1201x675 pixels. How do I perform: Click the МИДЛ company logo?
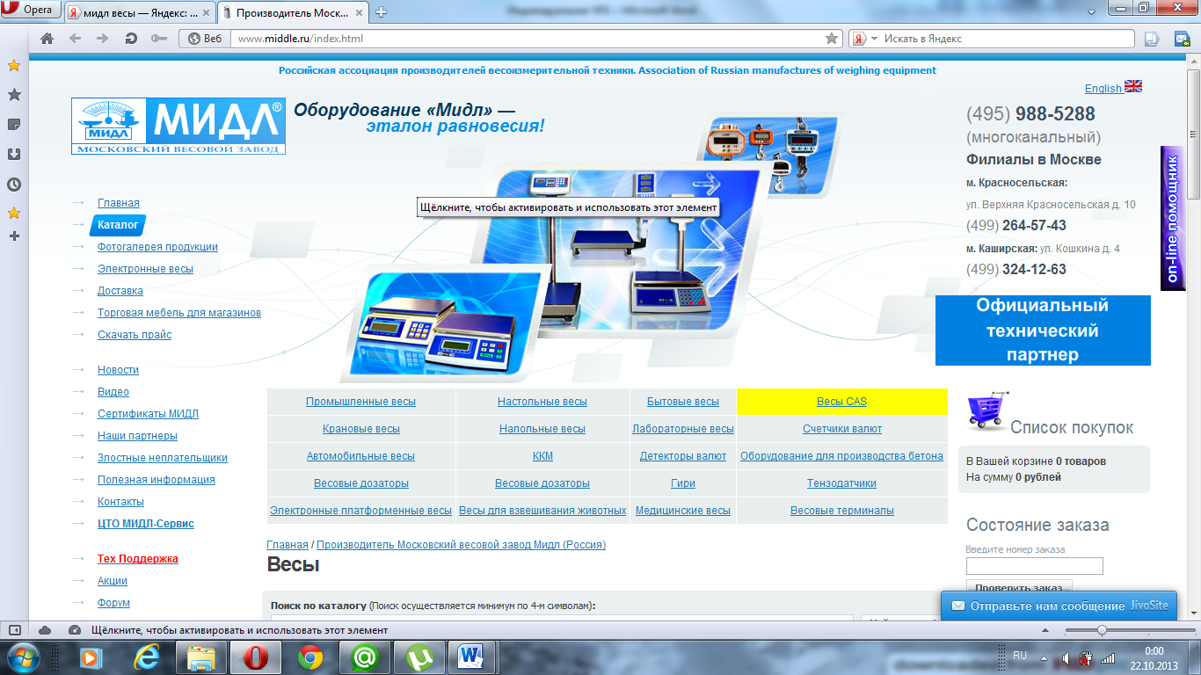click(178, 126)
